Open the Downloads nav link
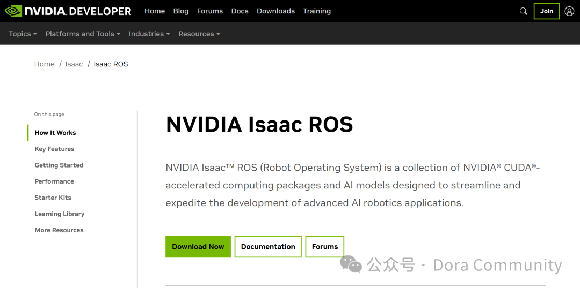The height and width of the screenshot is (288, 580). tap(275, 11)
